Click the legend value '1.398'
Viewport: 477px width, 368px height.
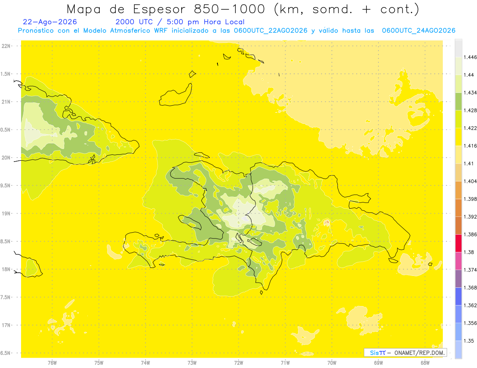470,199
